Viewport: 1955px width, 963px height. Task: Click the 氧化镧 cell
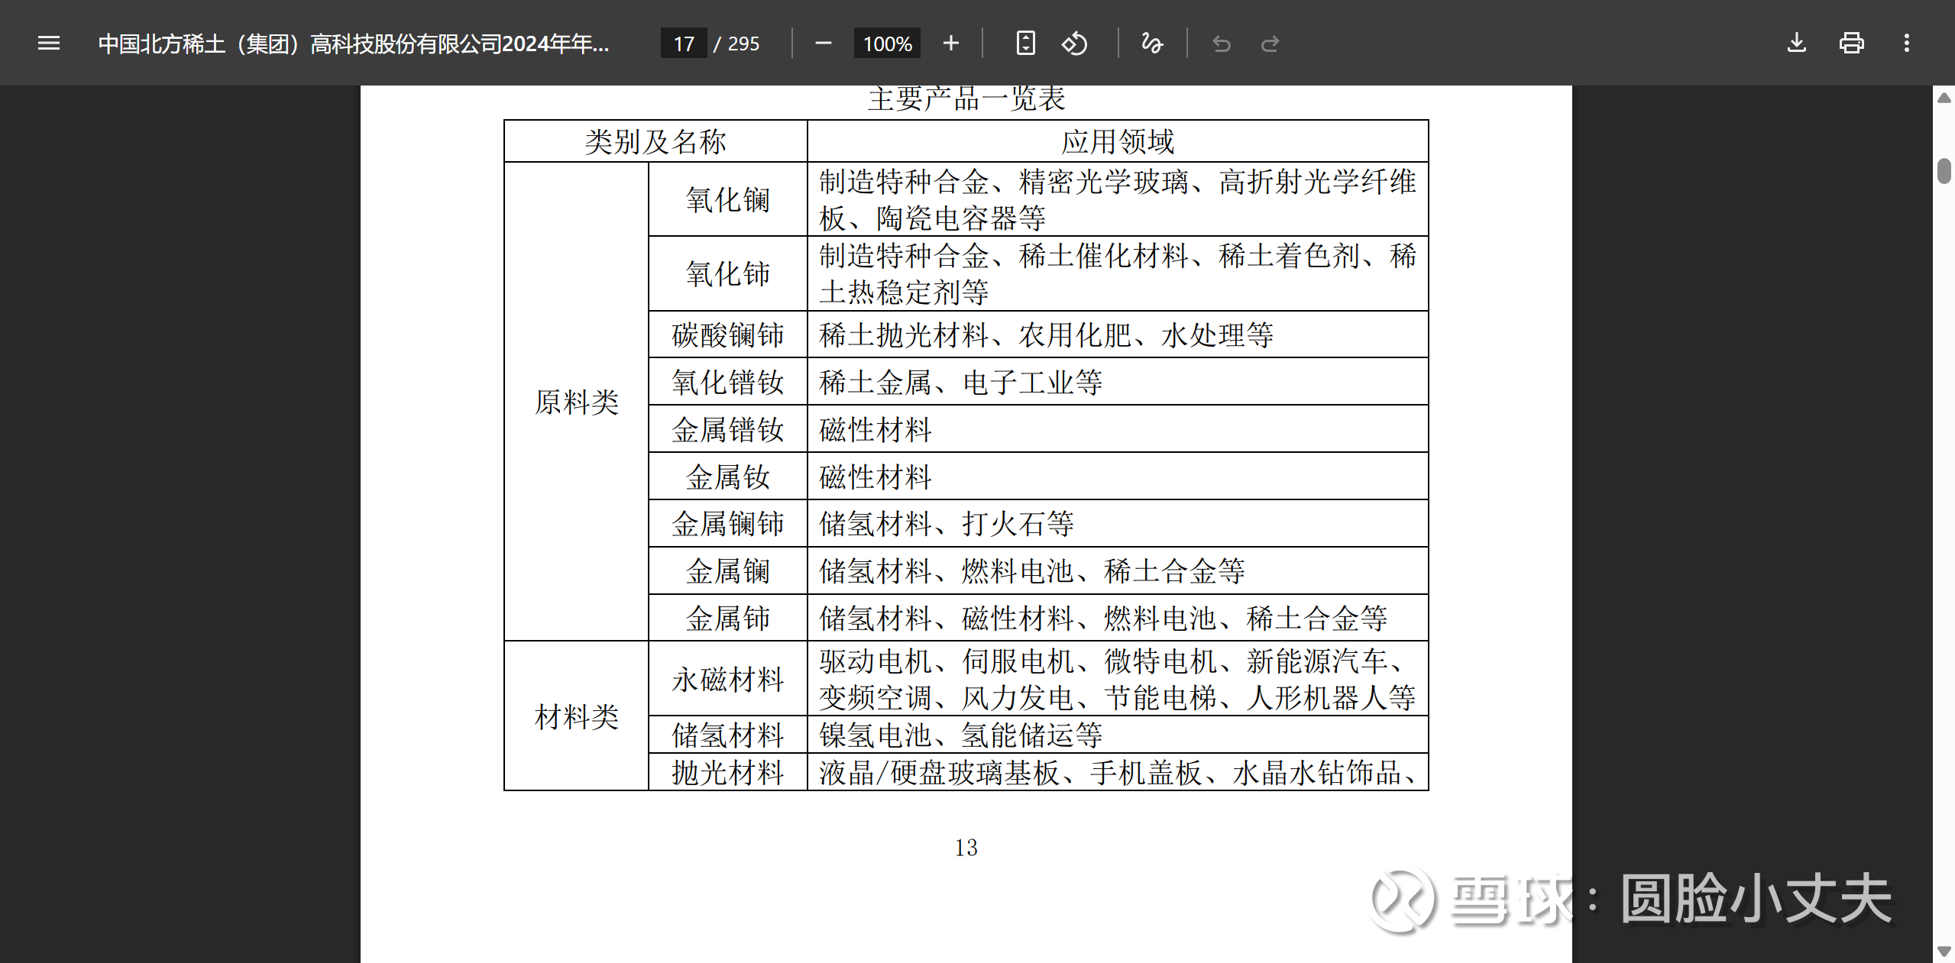727,199
